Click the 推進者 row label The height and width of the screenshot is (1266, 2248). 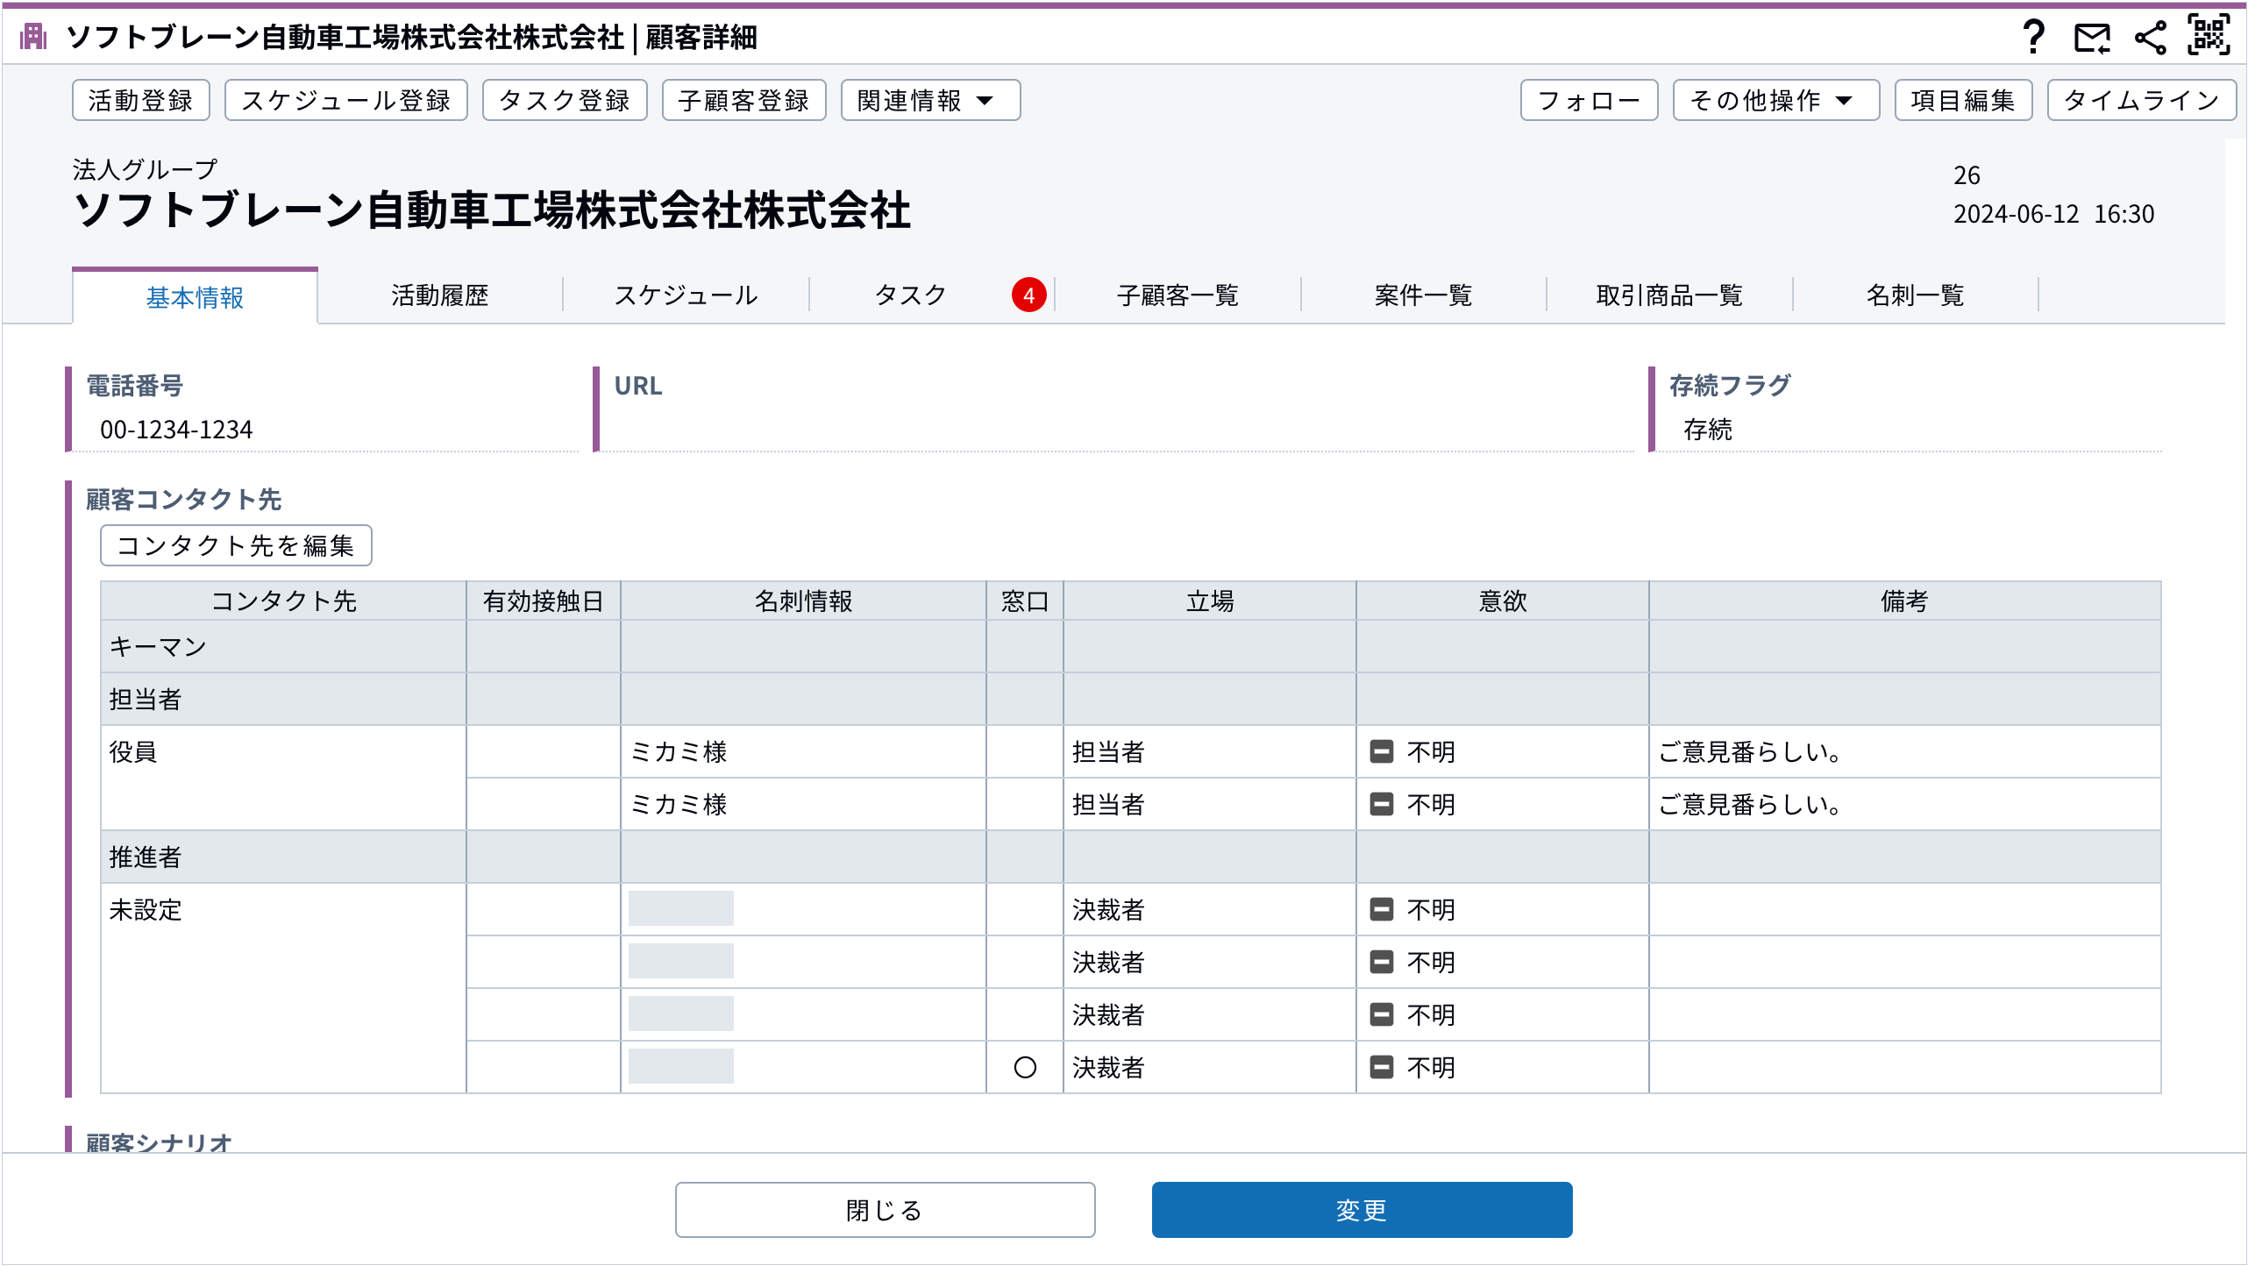coord(145,857)
